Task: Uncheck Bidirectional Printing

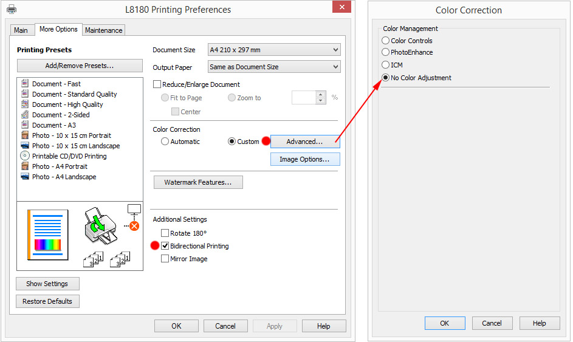Action: point(165,246)
